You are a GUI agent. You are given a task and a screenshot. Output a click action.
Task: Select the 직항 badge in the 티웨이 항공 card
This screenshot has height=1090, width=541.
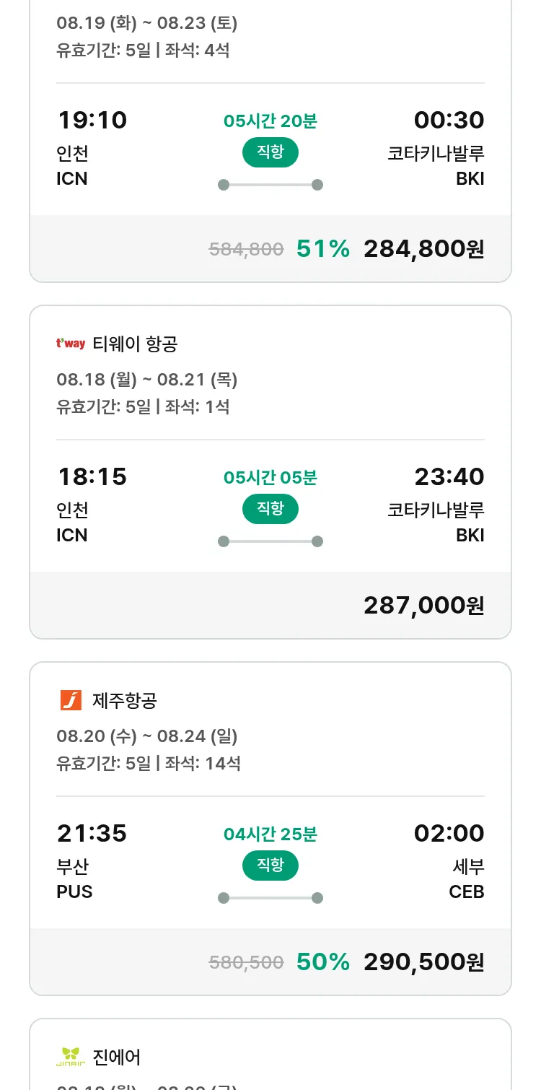pyautogui.click(x=270, y=509)
